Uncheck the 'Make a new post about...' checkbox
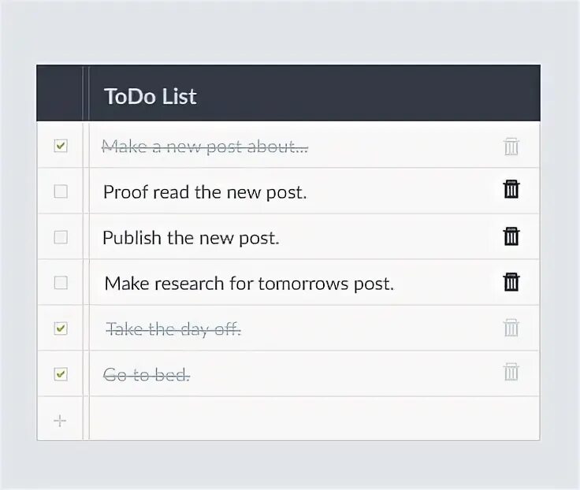The width and height of the screenshot is (580, 490). (61, 146)
